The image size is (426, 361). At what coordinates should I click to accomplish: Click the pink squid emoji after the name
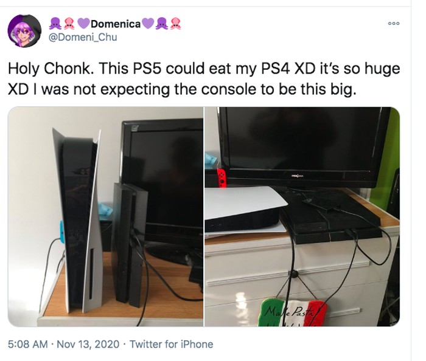click(175, 24)
